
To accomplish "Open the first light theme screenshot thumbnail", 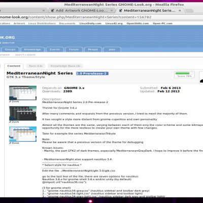I will [x=23, y=93].
